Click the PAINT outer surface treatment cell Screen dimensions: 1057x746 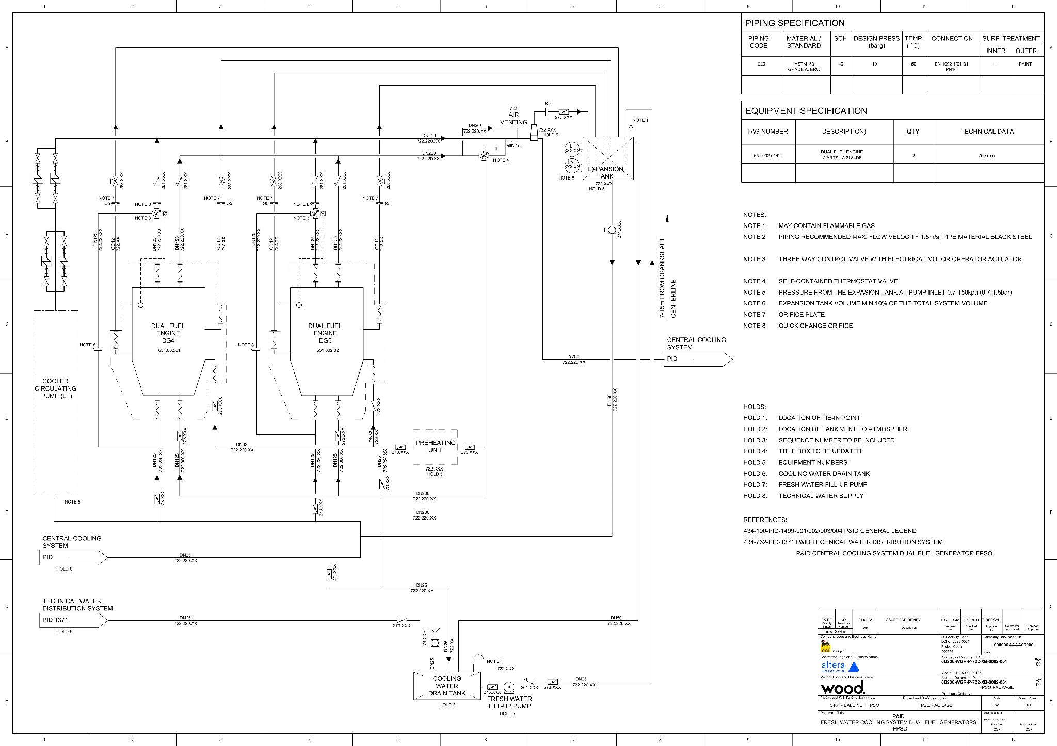point(1025,64)
